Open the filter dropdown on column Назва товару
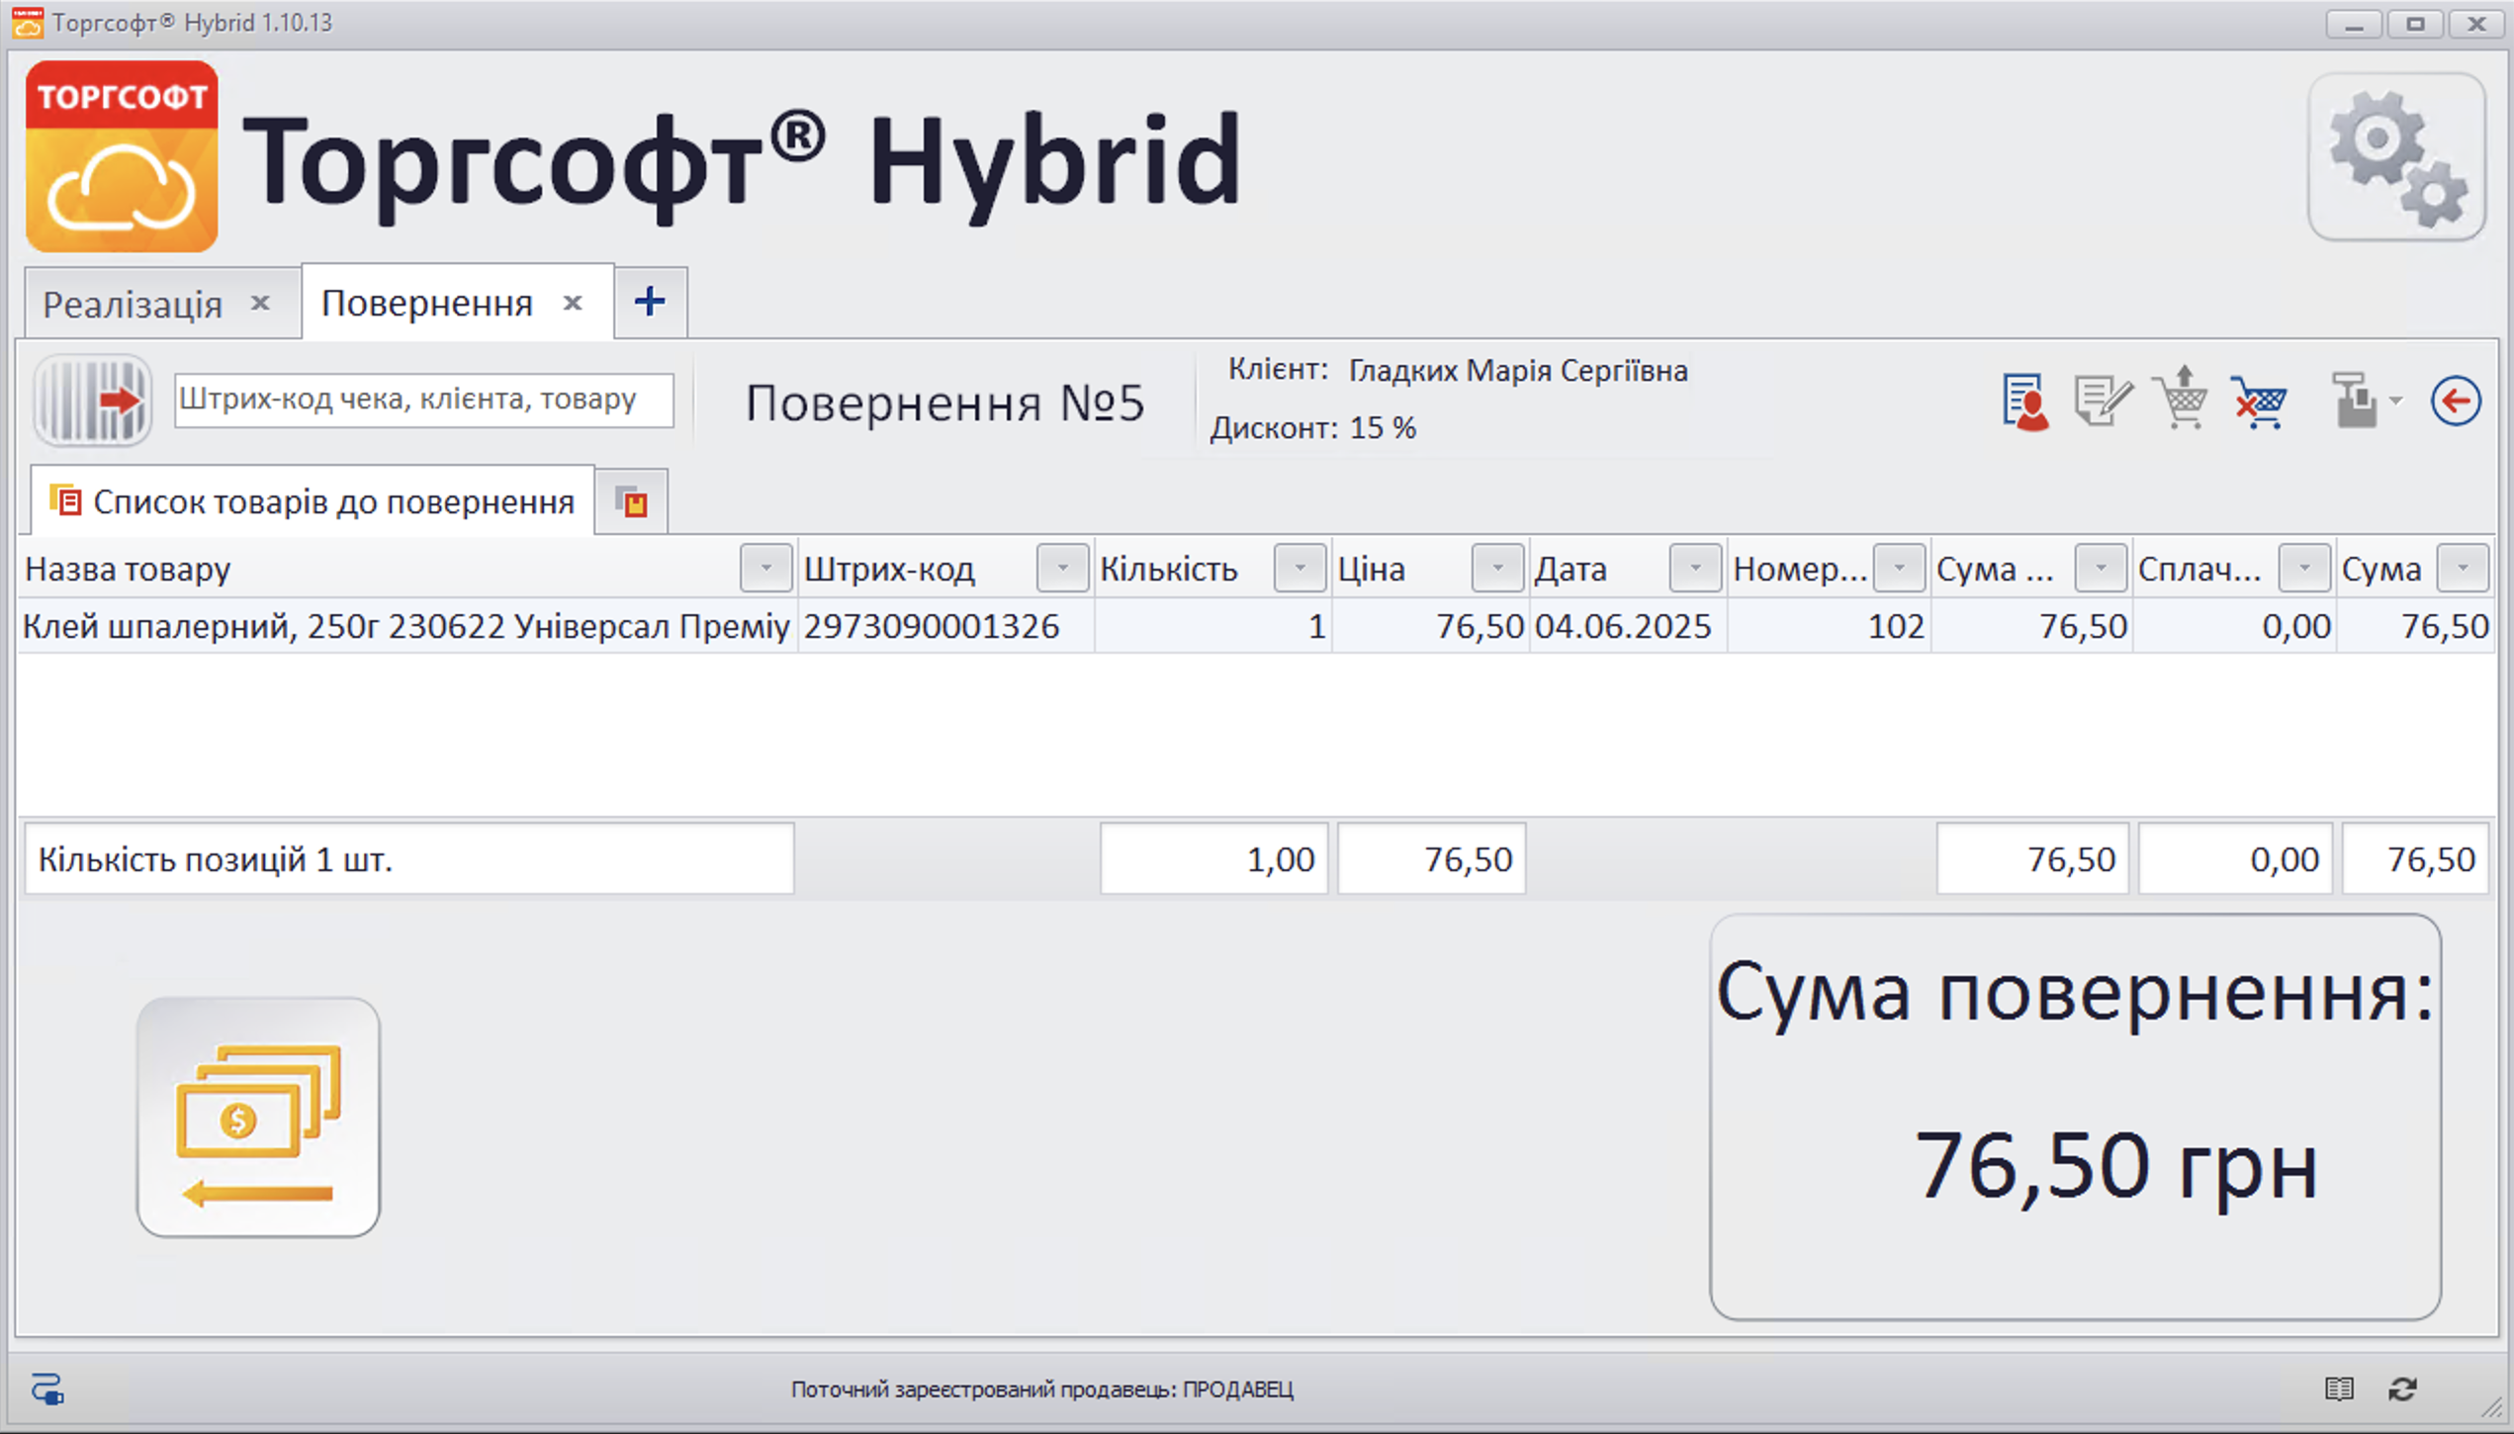Screen dimensions: 2514x1434 click(763, 568)
